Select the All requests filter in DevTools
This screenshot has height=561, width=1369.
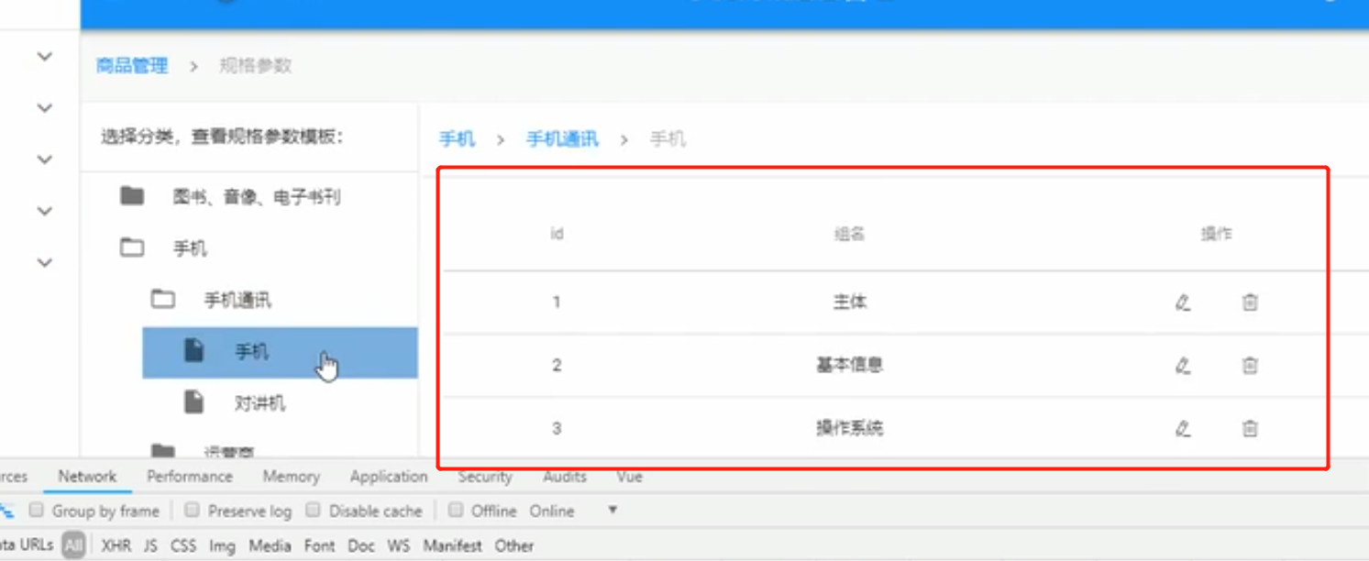point(73,545)
